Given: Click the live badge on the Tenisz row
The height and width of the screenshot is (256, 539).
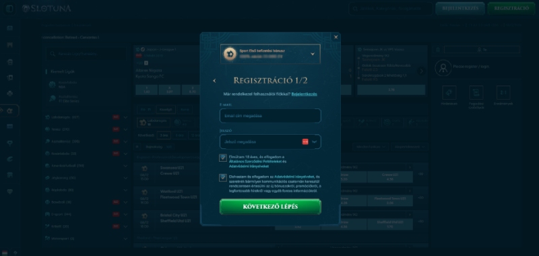Looking at the screenshot, I should point(116,129).
